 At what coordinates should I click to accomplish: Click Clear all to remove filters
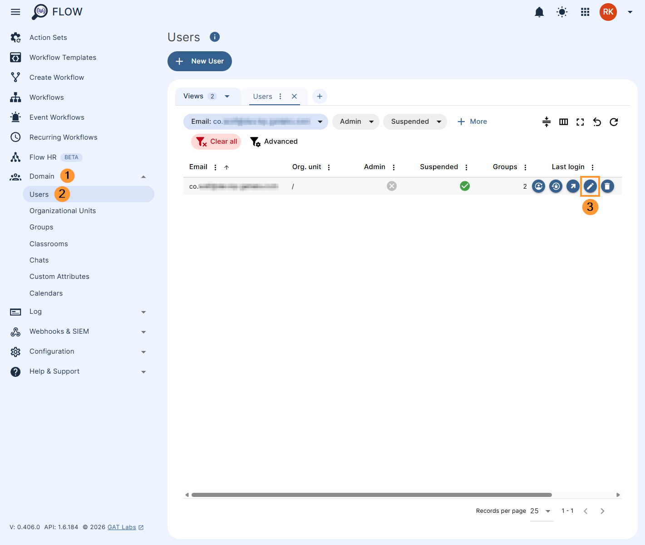point(216,141)
